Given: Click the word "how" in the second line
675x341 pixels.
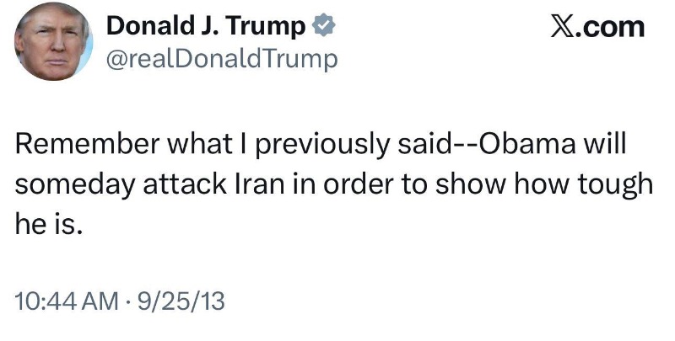Looking at the screenshot, I should [537, 184].
